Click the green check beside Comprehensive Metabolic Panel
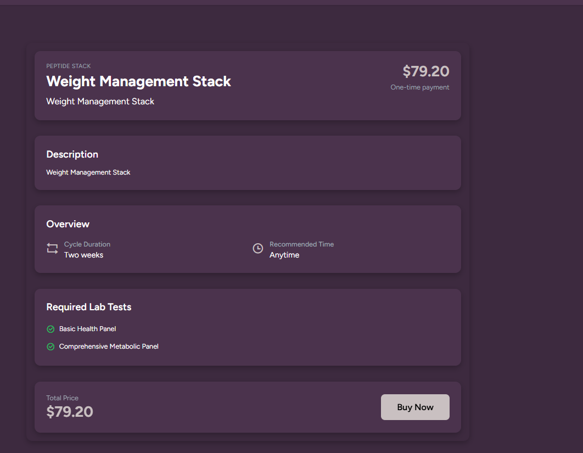 click(x=51, y=346)
